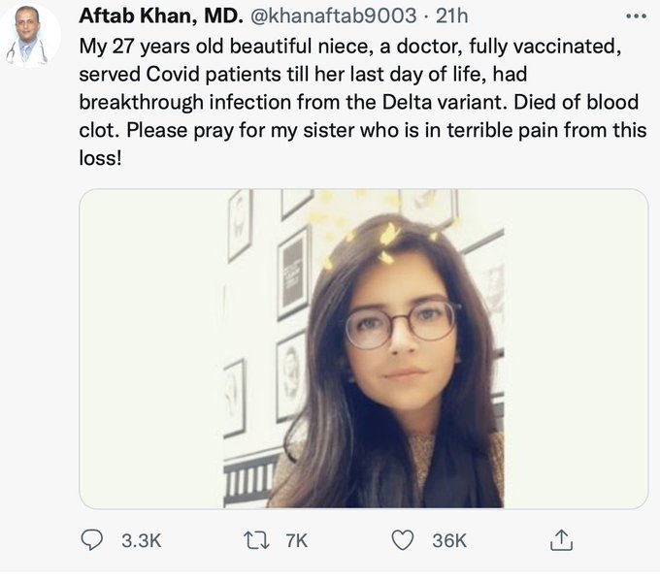
Task: Click the 7K retweet count
Action: pyautogui.click(x=297, y=541)
